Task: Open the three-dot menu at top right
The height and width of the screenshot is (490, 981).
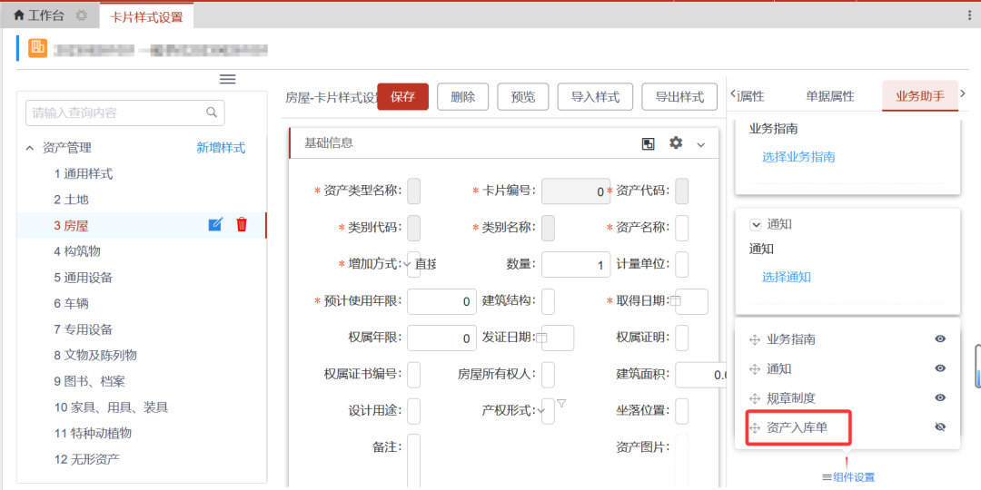Action: 969,16
